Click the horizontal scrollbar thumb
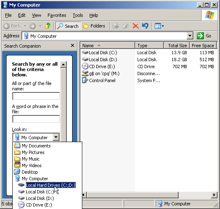The width and height of the screenshot is (220, 209). click(x=133, y=195)
